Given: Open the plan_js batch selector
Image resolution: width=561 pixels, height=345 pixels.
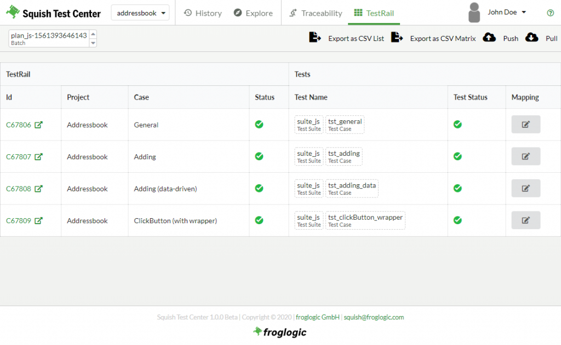Looking at the screenshot, I should 53,38.
